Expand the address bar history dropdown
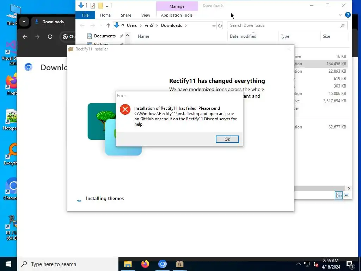The image size is (361, 271). [x=214, y=25]
